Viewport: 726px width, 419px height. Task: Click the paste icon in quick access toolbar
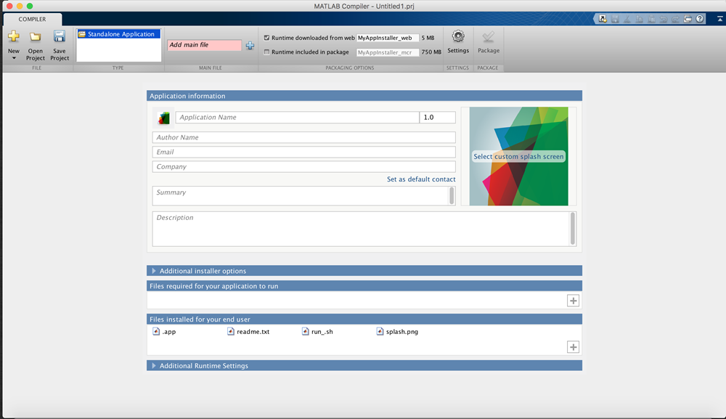pos(651,19)
